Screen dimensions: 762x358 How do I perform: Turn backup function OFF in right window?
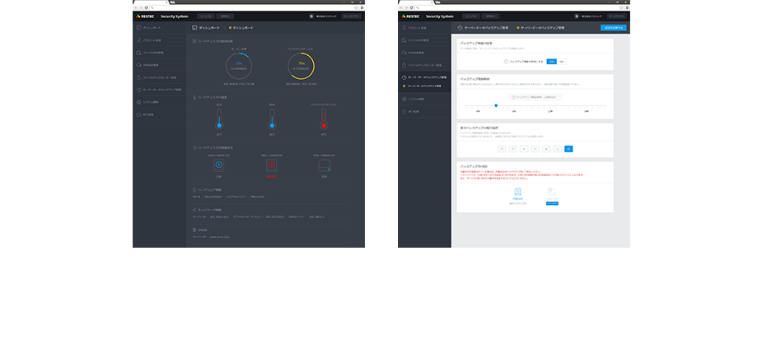pos(561,62)
